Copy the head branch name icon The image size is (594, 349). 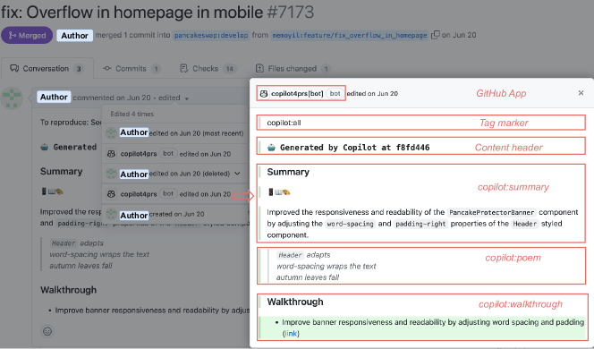pos(436,35)
